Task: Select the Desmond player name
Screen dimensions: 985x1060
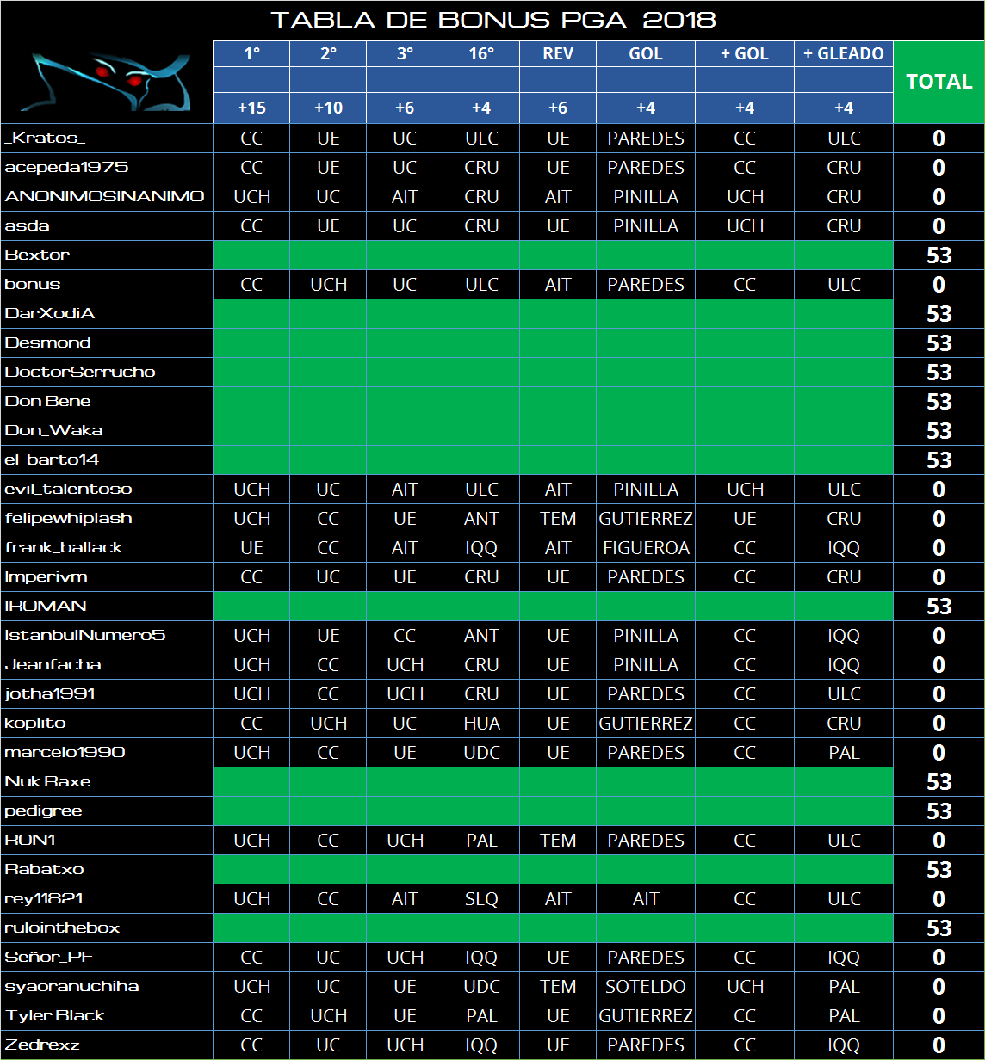Action: coord(48,342)
